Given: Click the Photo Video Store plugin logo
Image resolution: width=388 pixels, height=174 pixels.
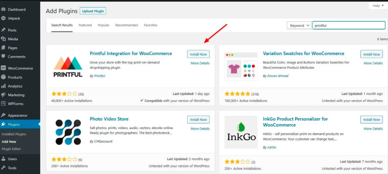Looking at the screenshot, I should point(68,132).
